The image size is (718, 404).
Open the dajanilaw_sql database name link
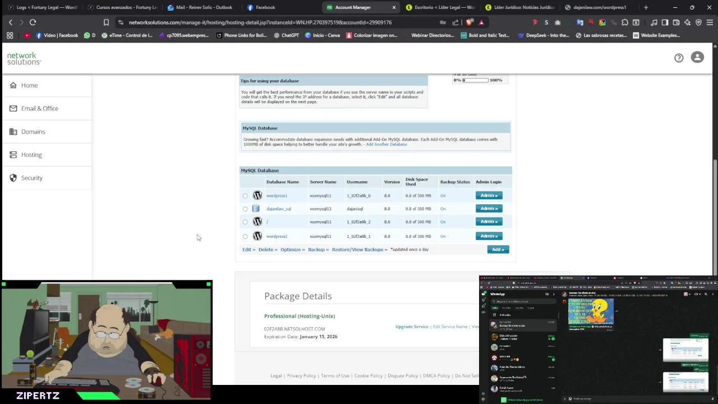[x=279, y=209]
